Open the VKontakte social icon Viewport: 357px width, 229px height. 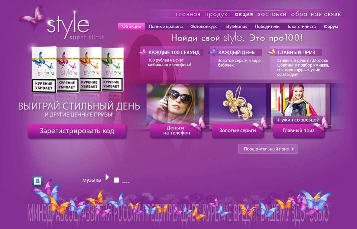click(38, 181)
